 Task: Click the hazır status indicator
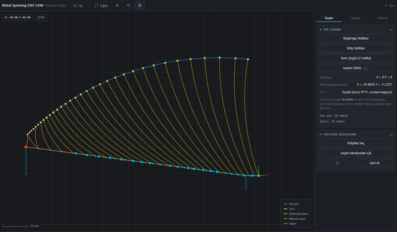point(390,5)
